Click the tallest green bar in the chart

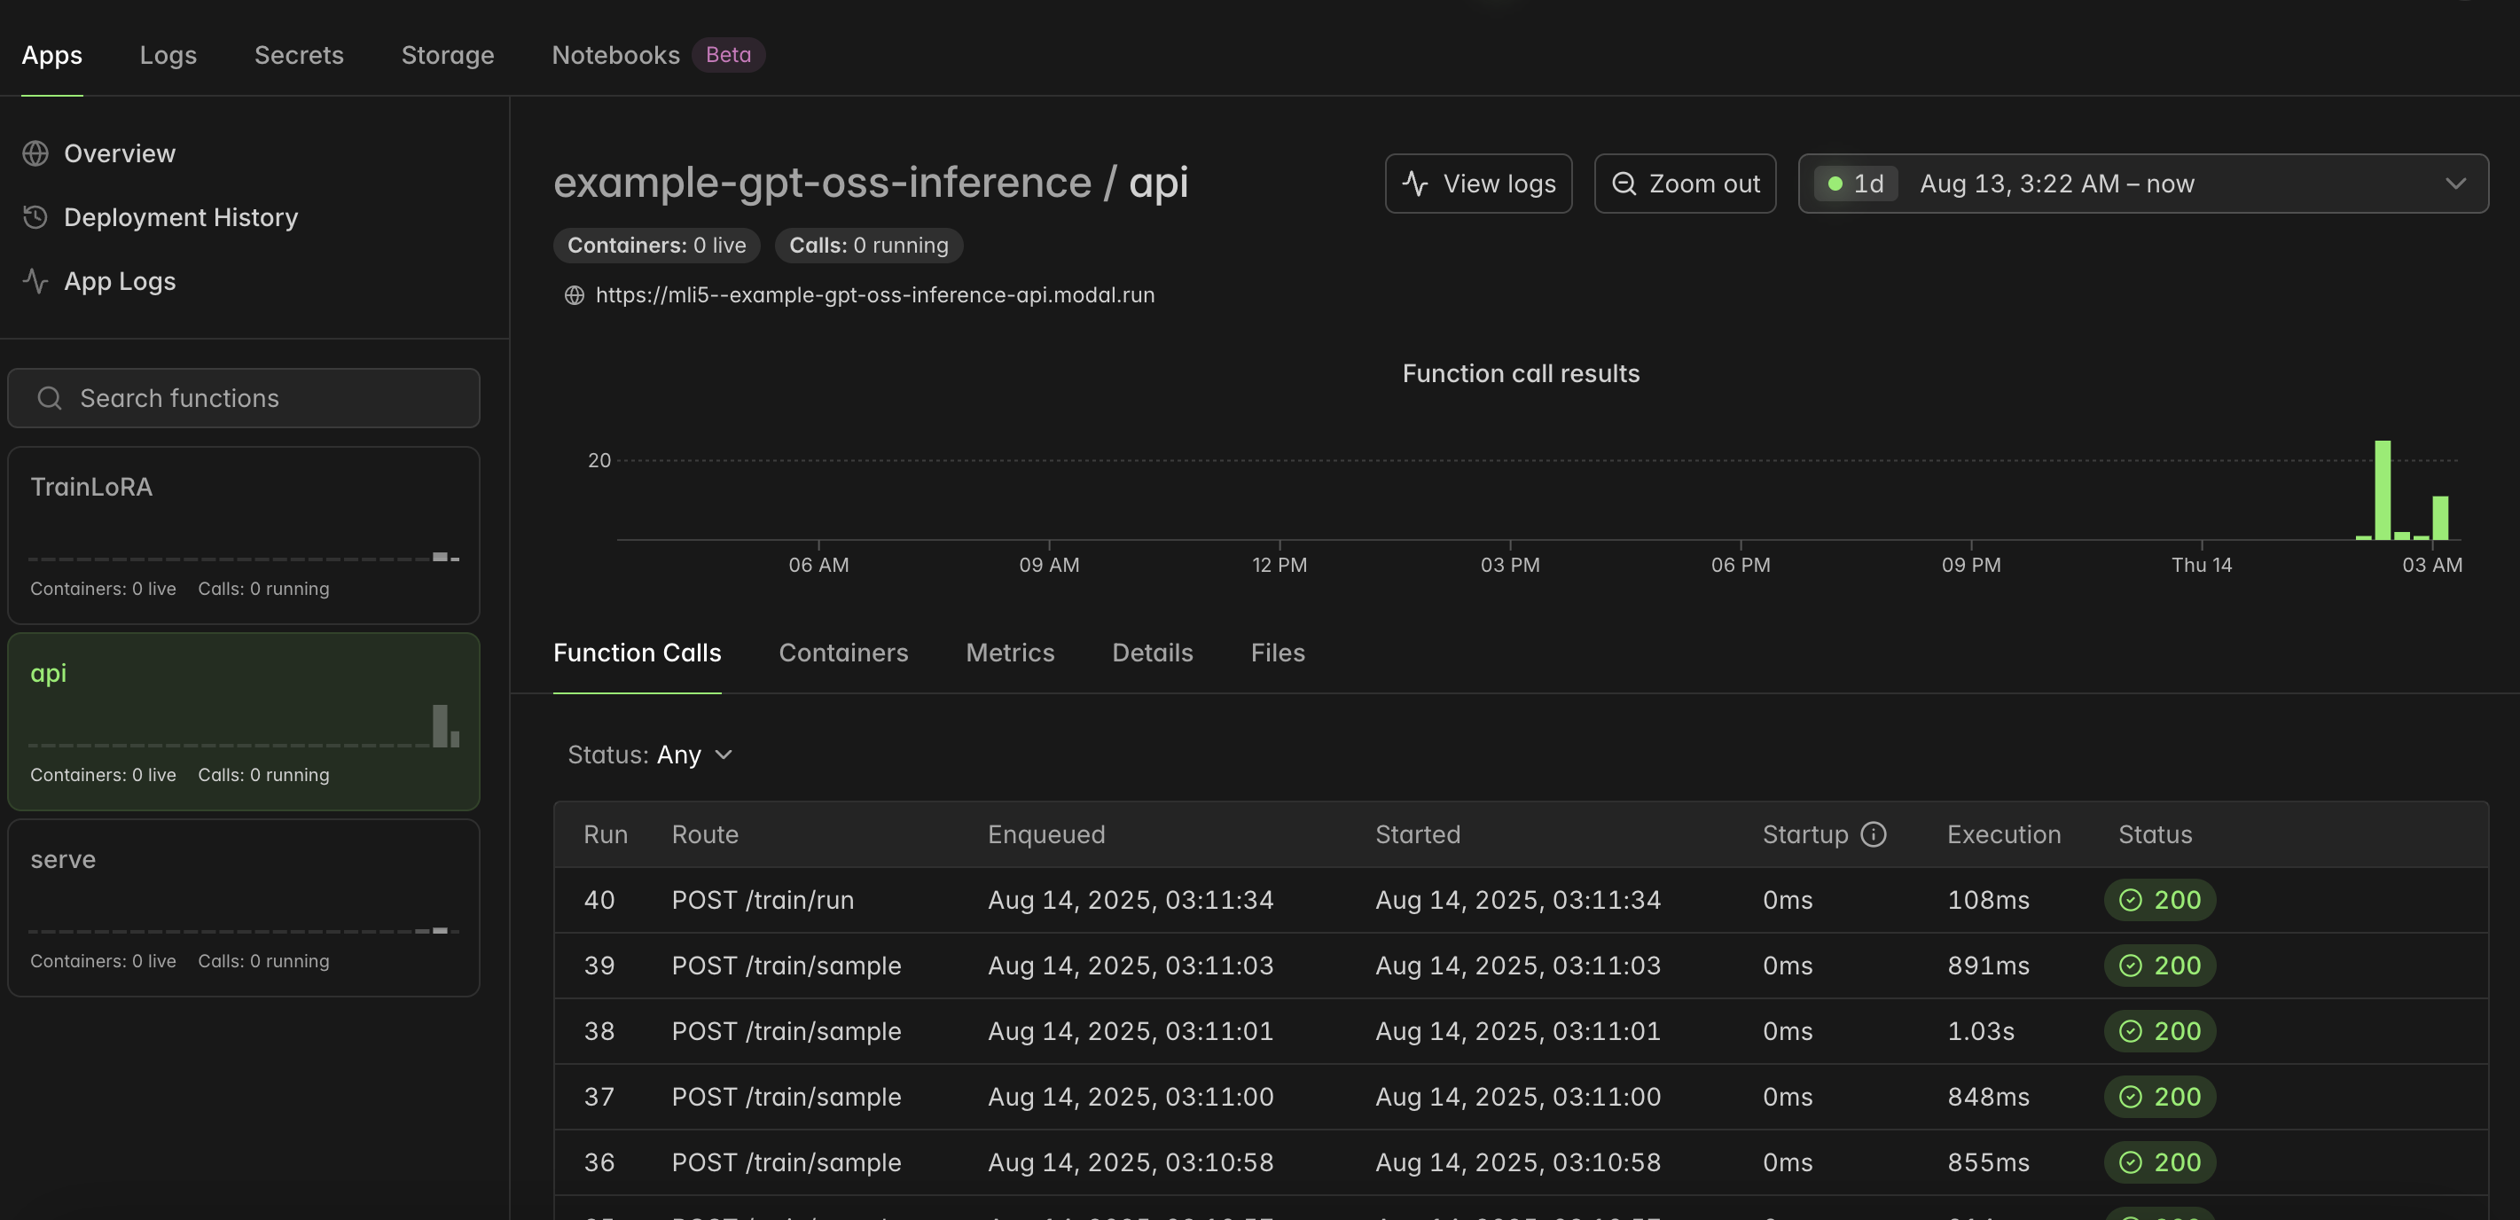pos(2382,489)
